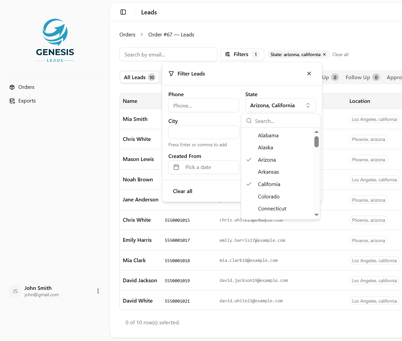Toggle the sidebar panel icon
402x341 pixels.
123,12
